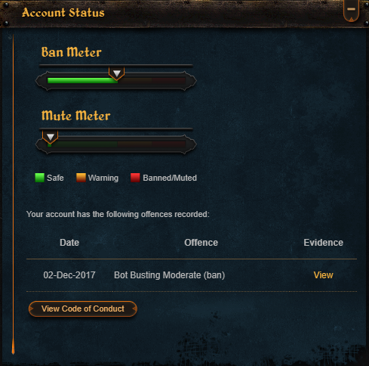This screenshot has width=369, height=366.
Task: Click the dark empty Mute Meter bar
Action: 118,144
